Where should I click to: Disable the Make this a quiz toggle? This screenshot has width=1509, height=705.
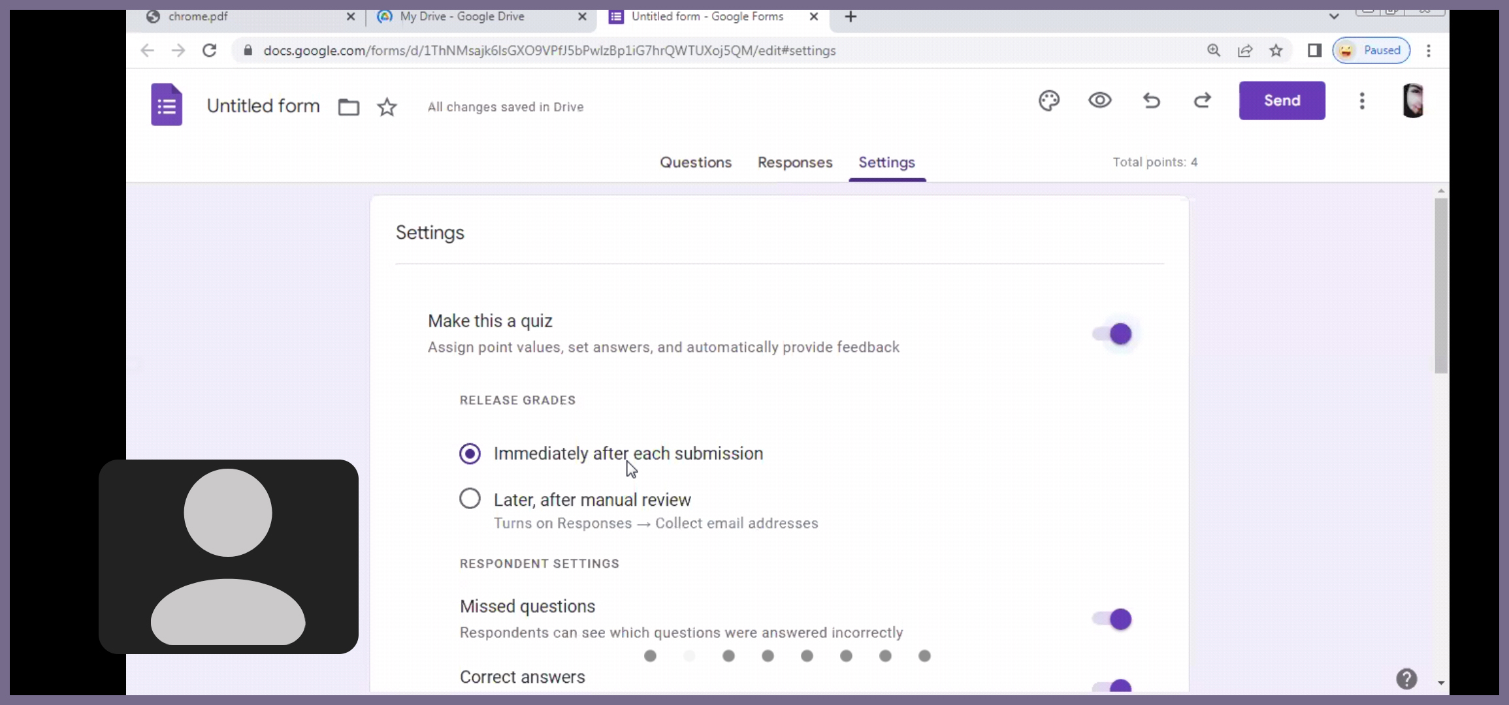(x=1113, y=334)
